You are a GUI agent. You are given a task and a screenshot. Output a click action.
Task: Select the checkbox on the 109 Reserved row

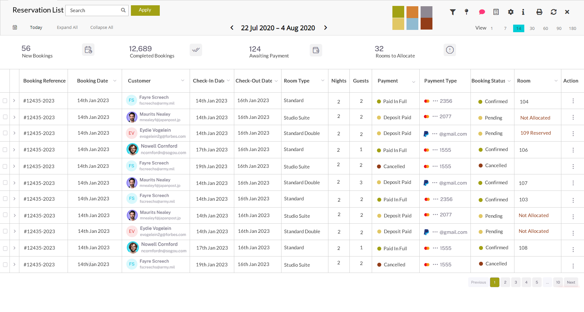(x=5, y=133)
